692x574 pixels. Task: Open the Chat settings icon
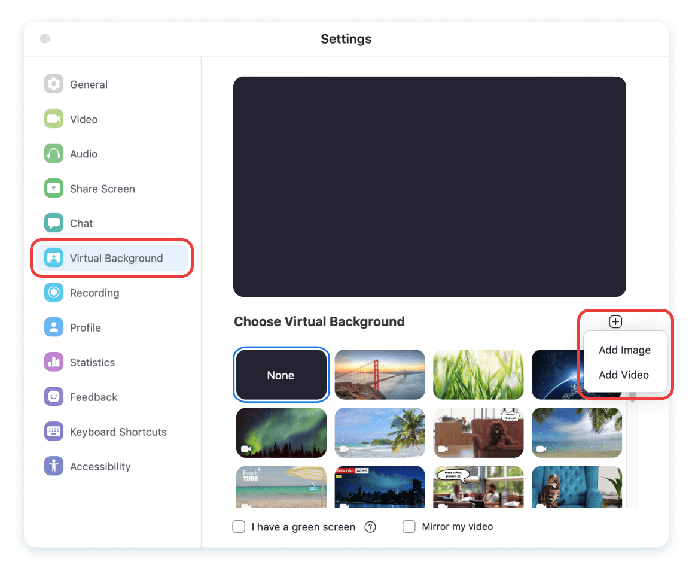pyautogui.click(x=53, y=223)
